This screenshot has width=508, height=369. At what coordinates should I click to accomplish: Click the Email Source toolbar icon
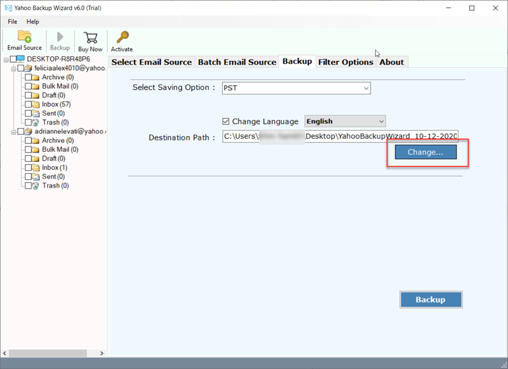pyautogui.click(x=25, y=37)
